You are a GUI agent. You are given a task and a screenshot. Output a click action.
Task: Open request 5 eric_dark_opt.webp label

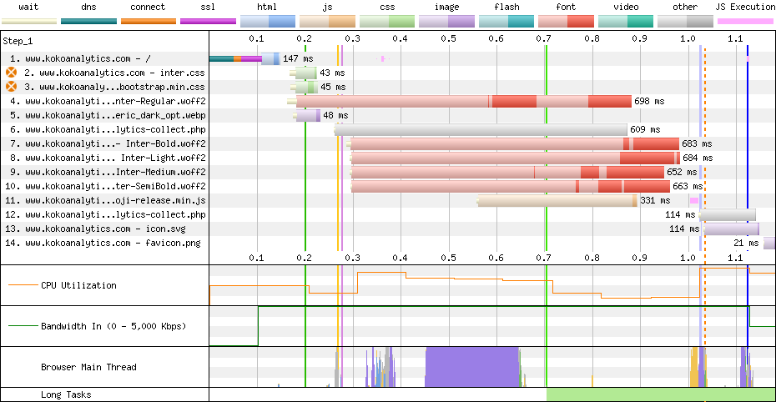[108, 115]
